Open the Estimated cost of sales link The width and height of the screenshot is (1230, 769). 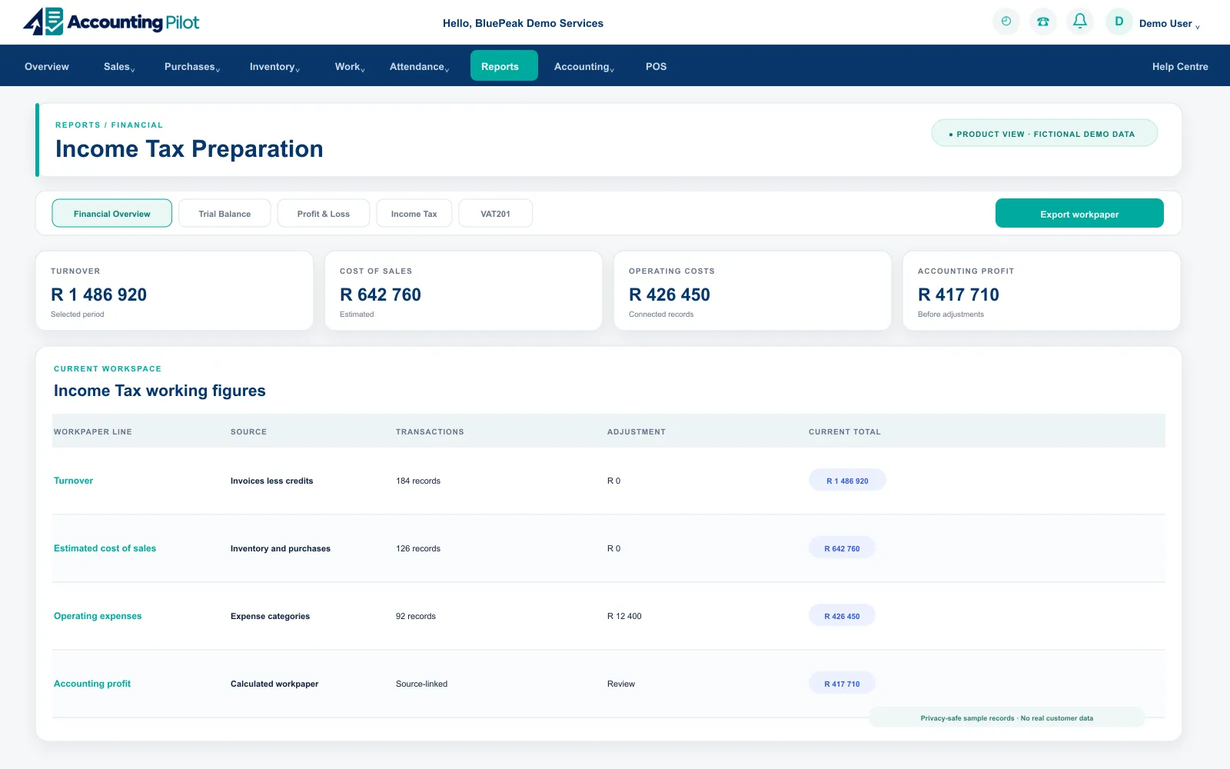pyautogui.click(x=105, y=548)
